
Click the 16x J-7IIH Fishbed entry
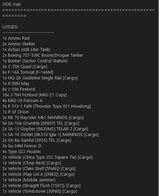tap(35, 95)
